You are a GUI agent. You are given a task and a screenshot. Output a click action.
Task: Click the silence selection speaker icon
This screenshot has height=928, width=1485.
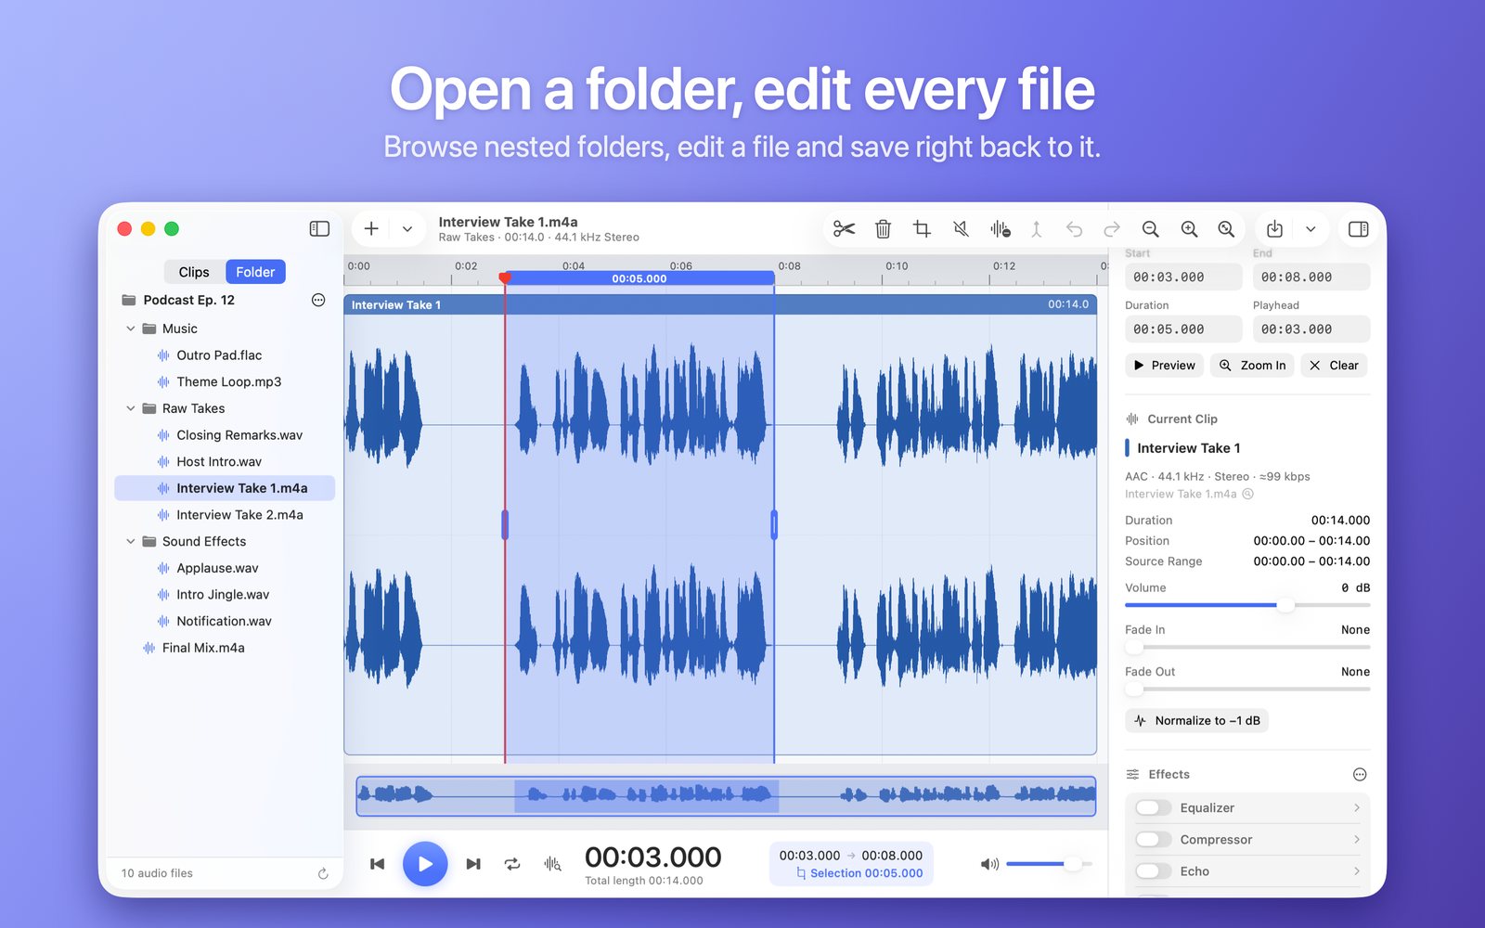(x=961, y=229)
